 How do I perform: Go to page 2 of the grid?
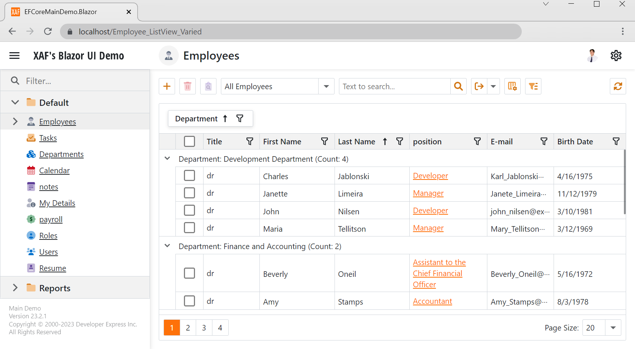click(188, 328)
